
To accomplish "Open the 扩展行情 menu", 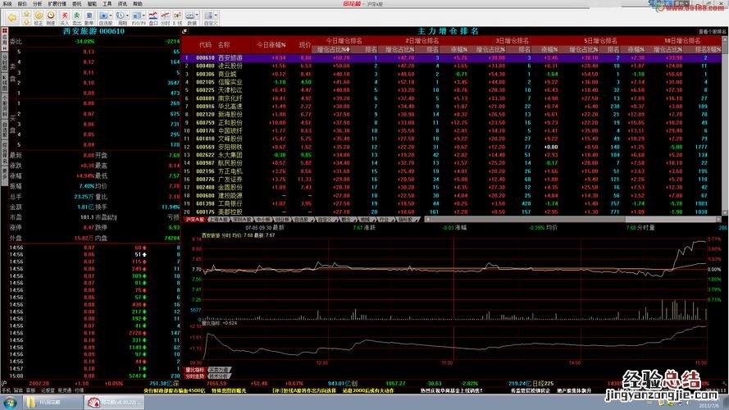I will 57,3.
